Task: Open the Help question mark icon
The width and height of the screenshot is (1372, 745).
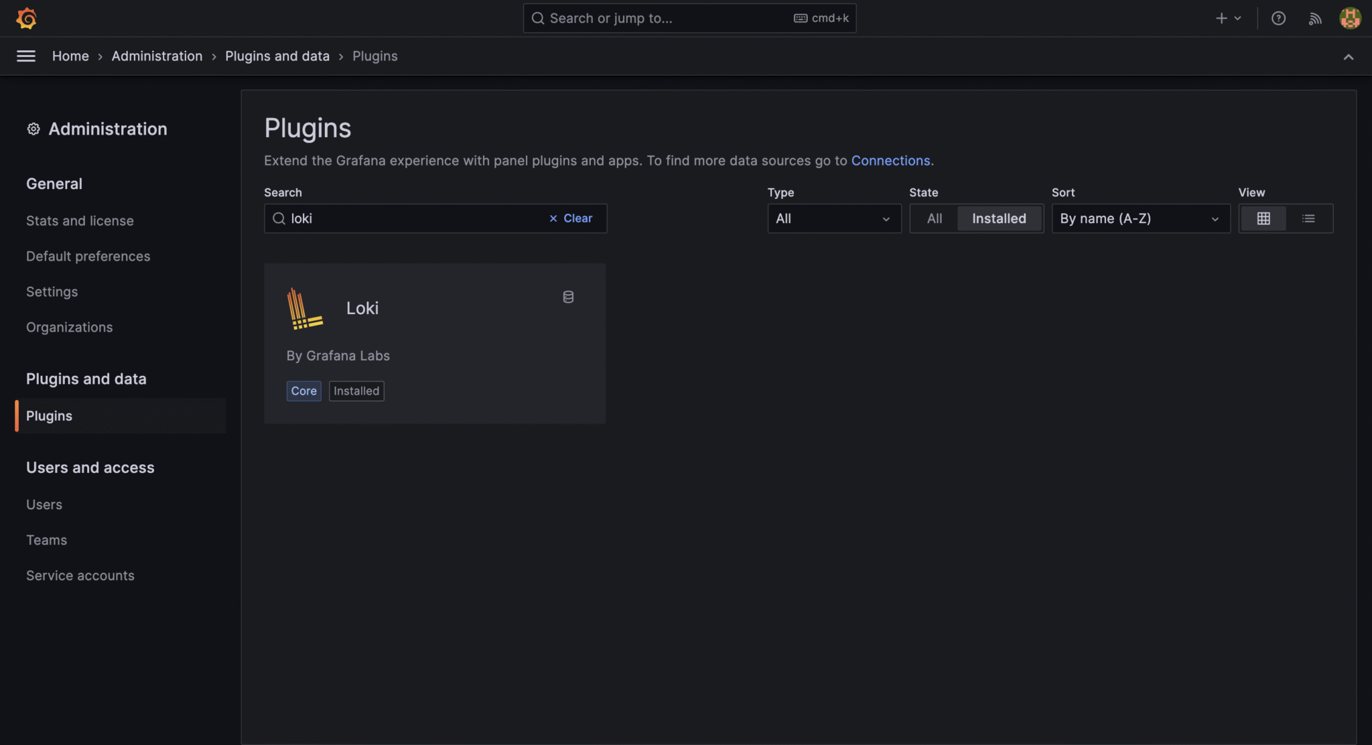Action: (x=1279, y=18)
